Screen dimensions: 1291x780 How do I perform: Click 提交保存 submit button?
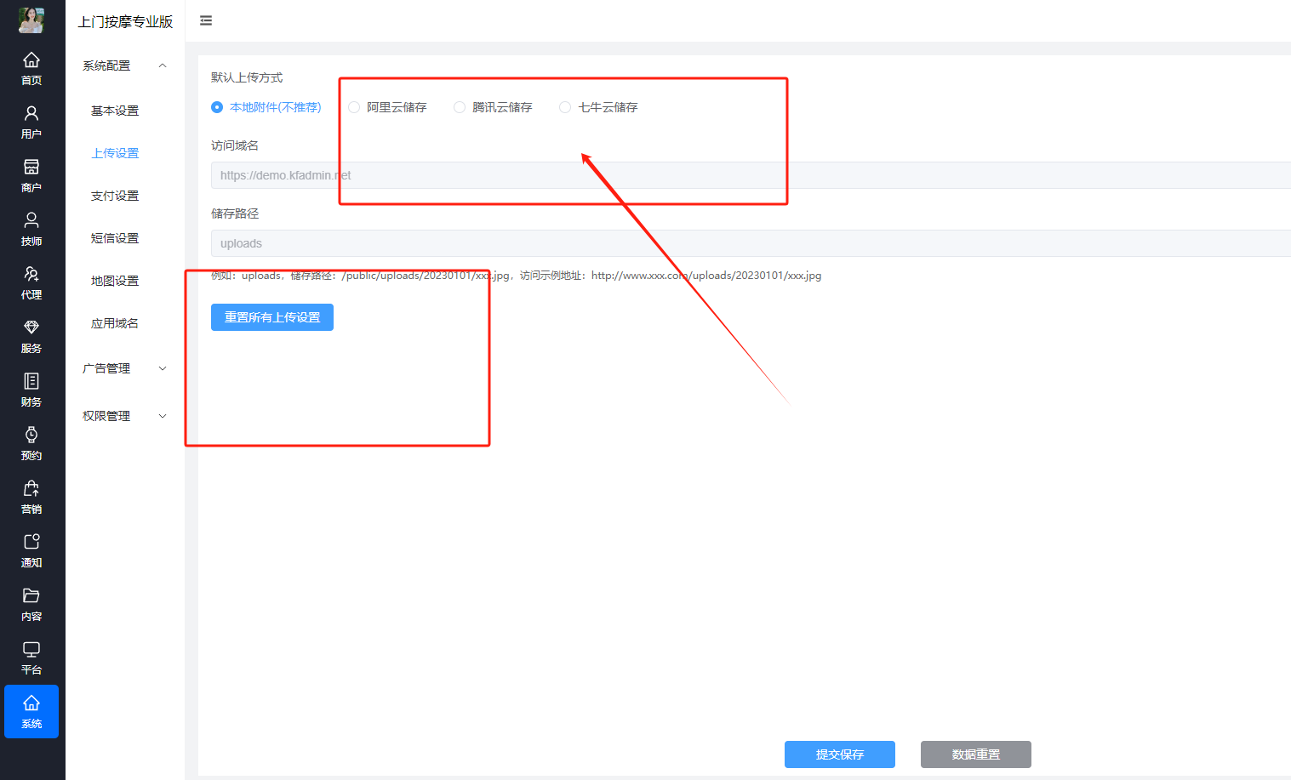click(840, 754)
